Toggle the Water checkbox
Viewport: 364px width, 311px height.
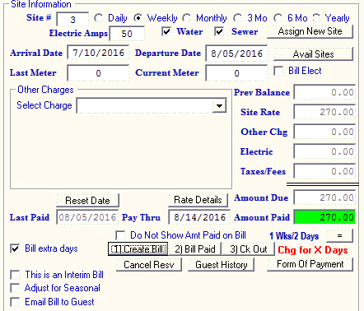(x=166, y=31)
